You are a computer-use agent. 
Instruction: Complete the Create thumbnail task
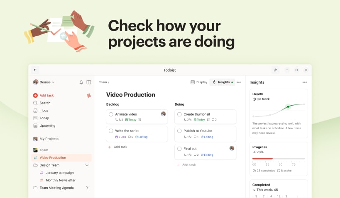coord(179,114)
